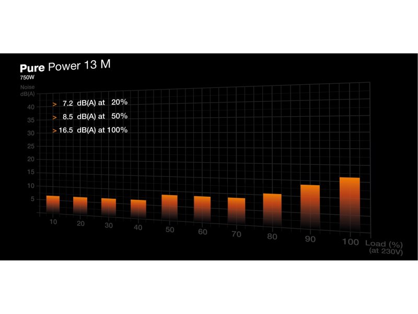418x314 pixels.
Task: Click the 40 label on the load axis
Action: tap(138, 228)
